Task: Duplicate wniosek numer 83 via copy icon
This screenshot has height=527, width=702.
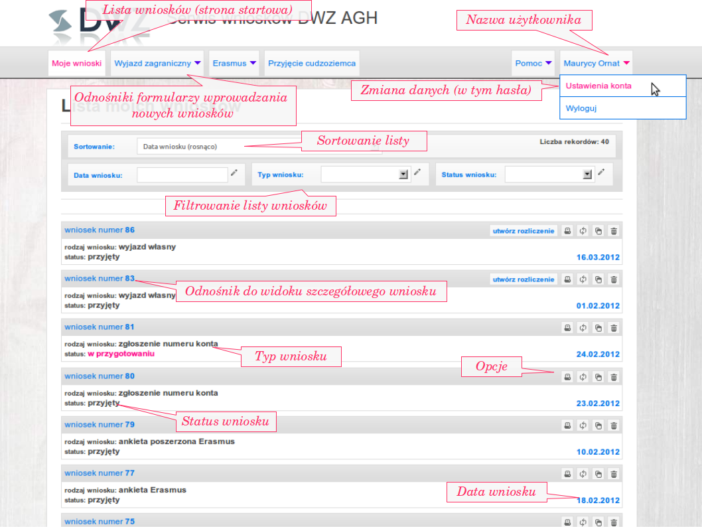Action: (598, 279)
